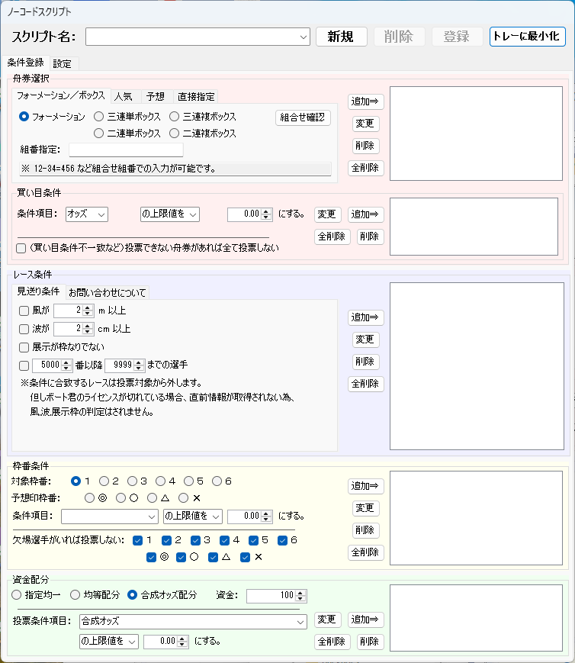Image resolution: width=575 pixels, height=663 pixels.
Task: Open the オッズ condition item dropdown
Action: click(x=87, y=214)
